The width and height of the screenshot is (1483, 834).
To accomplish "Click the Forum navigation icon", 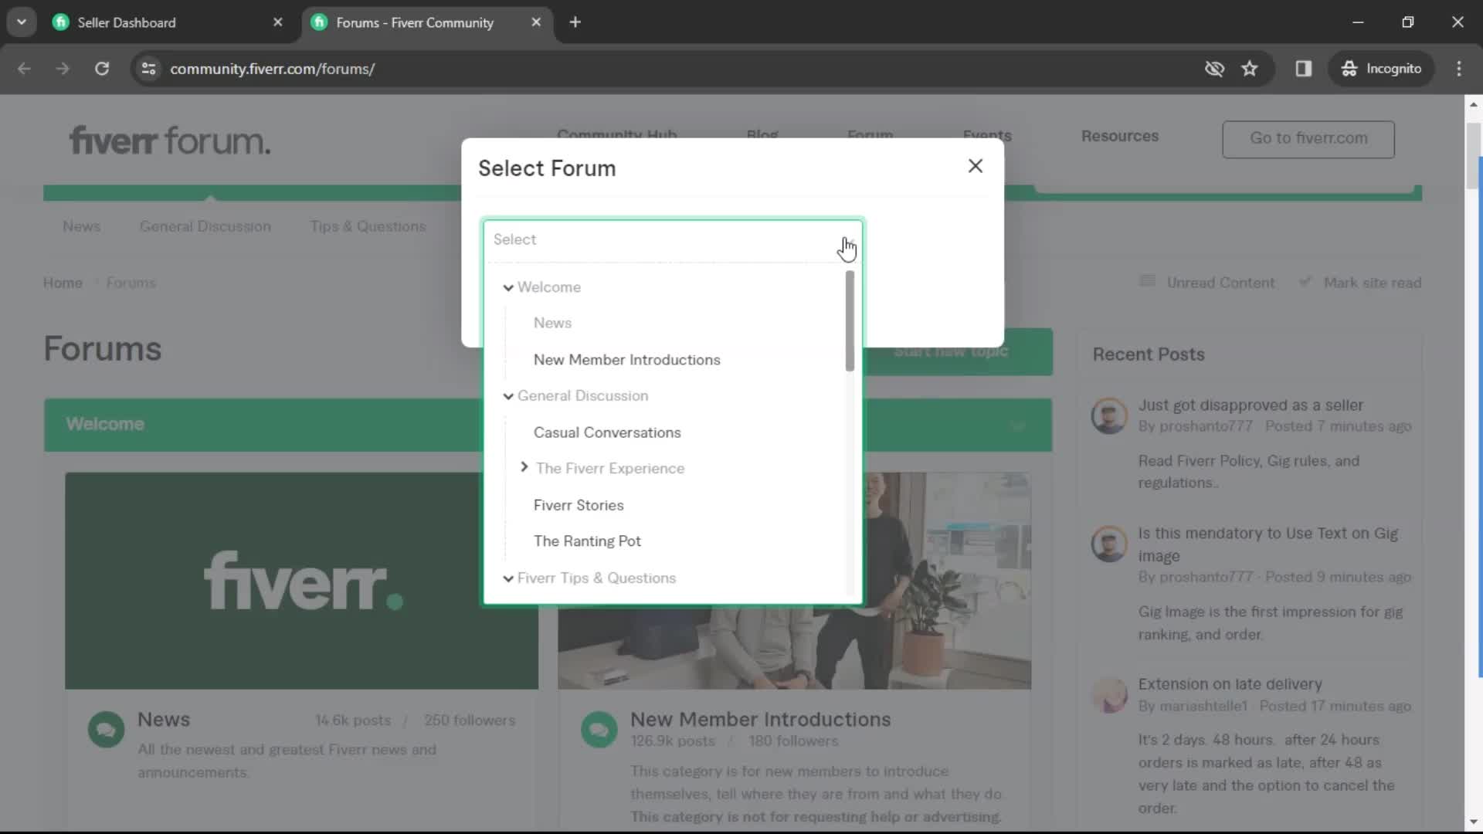I will point(870,135).
